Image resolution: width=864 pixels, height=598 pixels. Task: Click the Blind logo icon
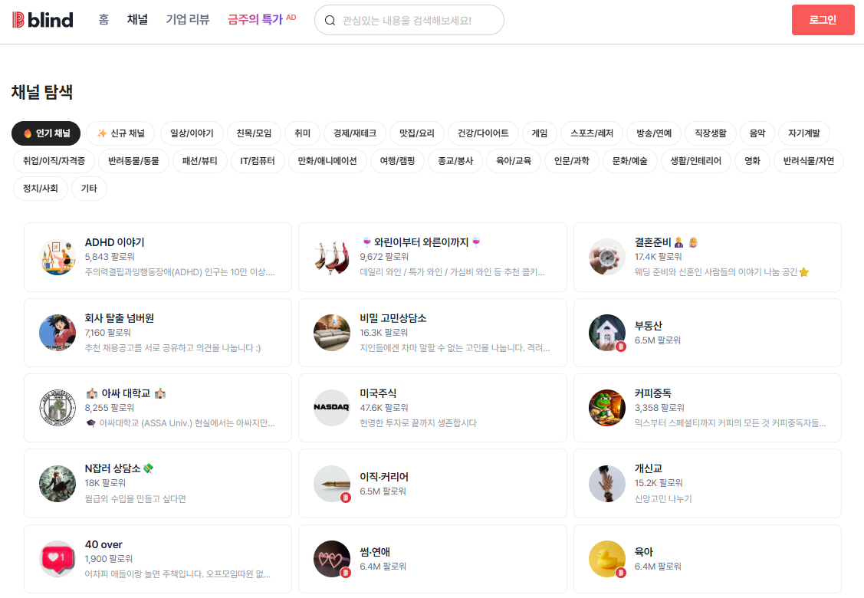point(18,20)
